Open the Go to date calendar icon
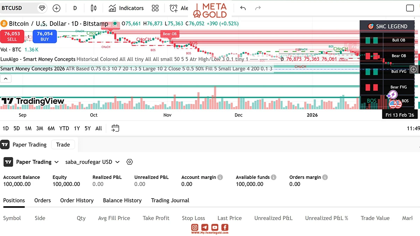 115,128
